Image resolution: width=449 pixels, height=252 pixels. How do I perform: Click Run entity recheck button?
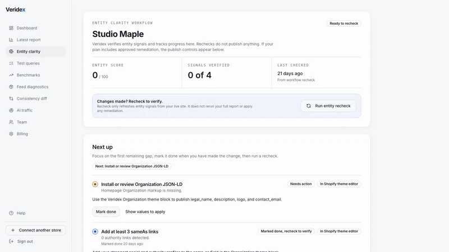[x=328, y=106]
